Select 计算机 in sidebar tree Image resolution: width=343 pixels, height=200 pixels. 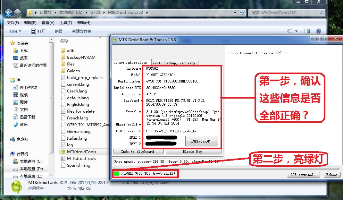[19, 154]
